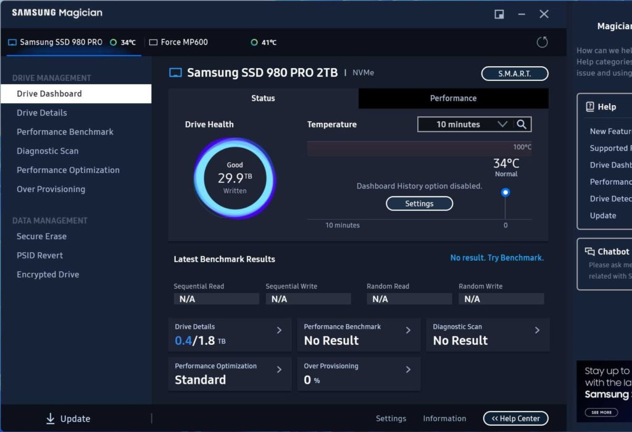Click the refresh drives icon

pyautogui.click(x=543, y=42)
